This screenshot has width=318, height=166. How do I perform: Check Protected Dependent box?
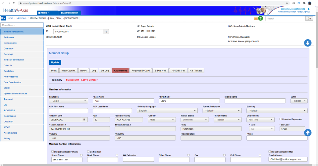pyautogui.click(x=281, y=119)
